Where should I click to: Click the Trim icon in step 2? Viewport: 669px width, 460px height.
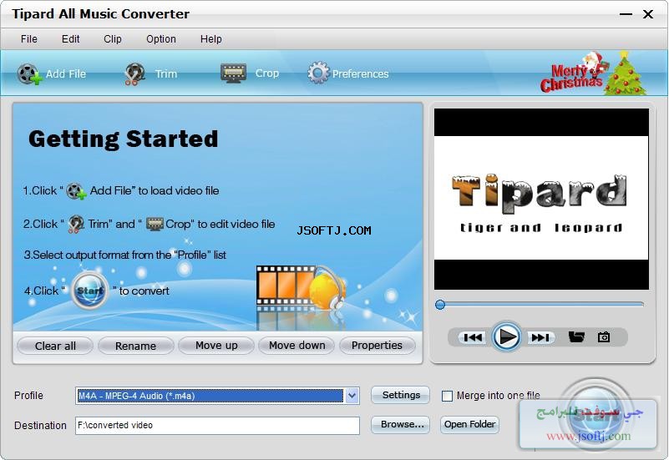point(76,224)
